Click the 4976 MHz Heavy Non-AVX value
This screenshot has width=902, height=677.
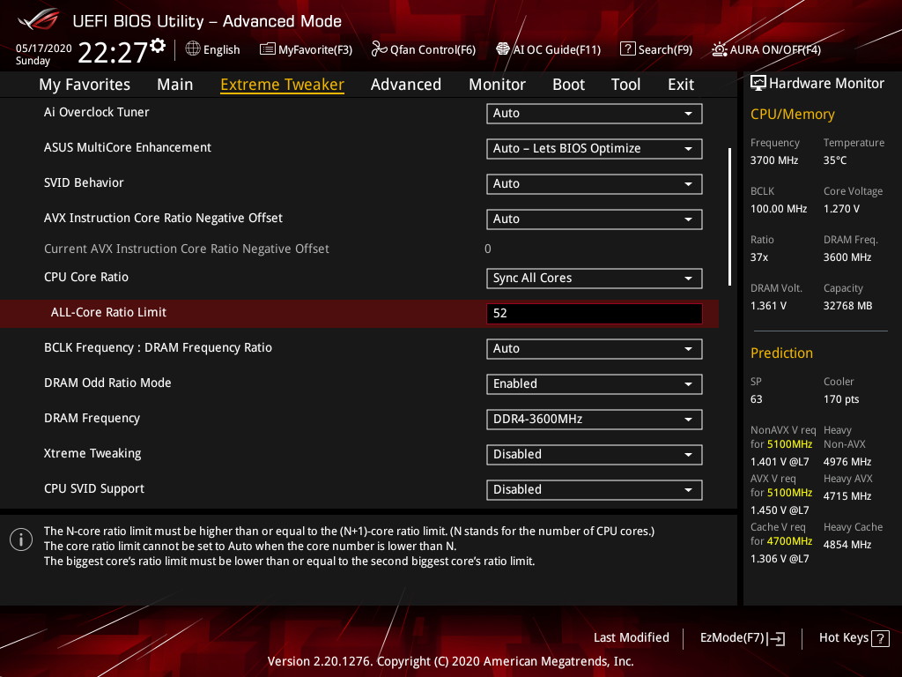click(847, 462)
